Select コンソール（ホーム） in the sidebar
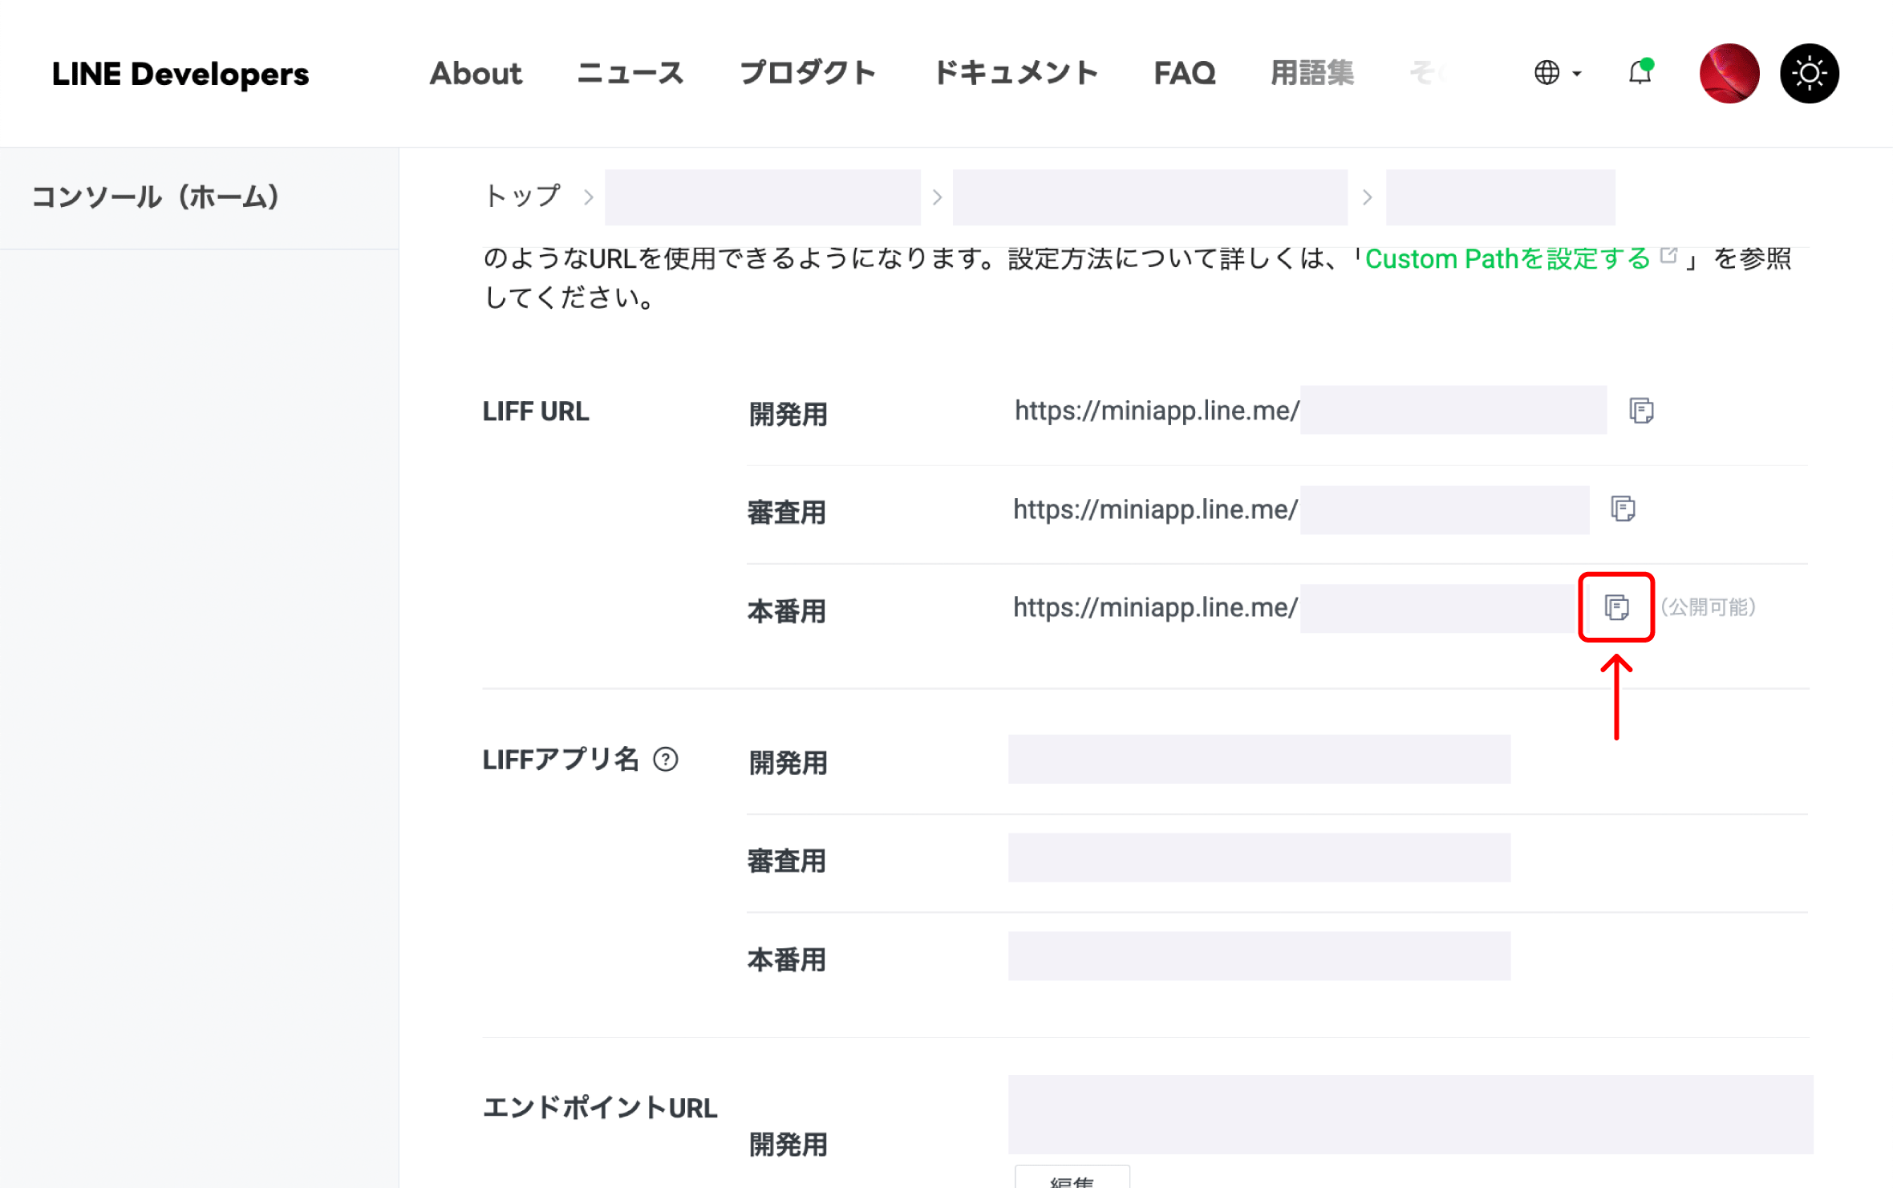The image size is (1893, 1188). click(157, 197)
